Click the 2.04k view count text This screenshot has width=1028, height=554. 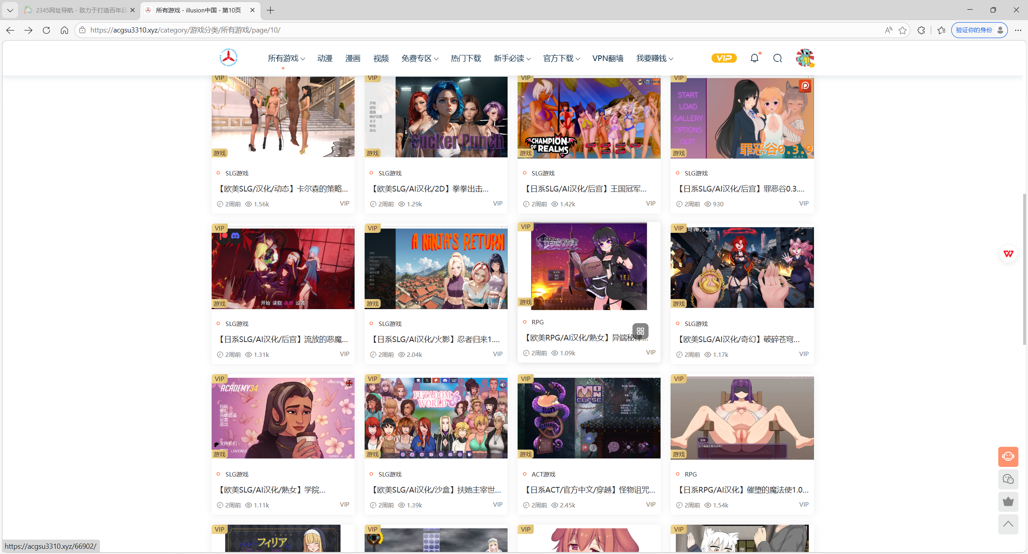click(x=414, y=354)
